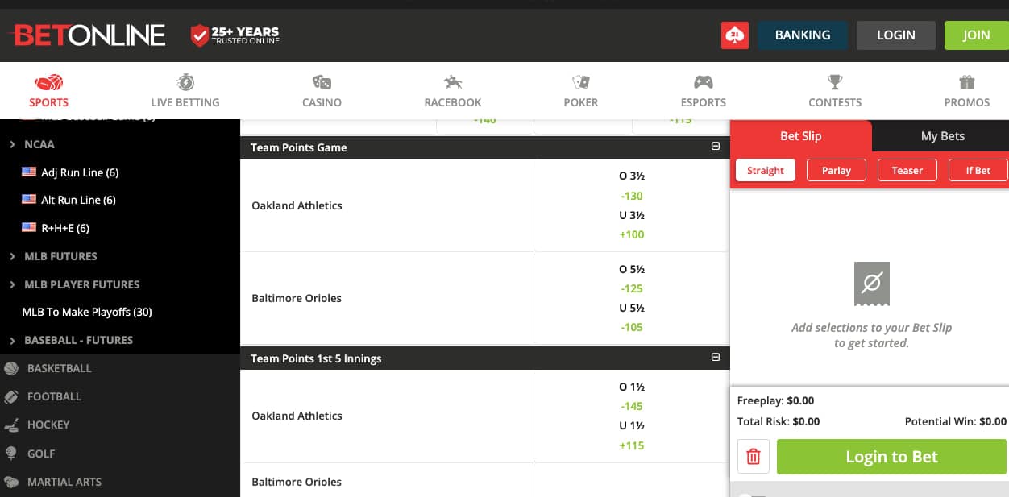The image size is (1009, 497).
Task: Open the Sports section icon
Action: 48,82
